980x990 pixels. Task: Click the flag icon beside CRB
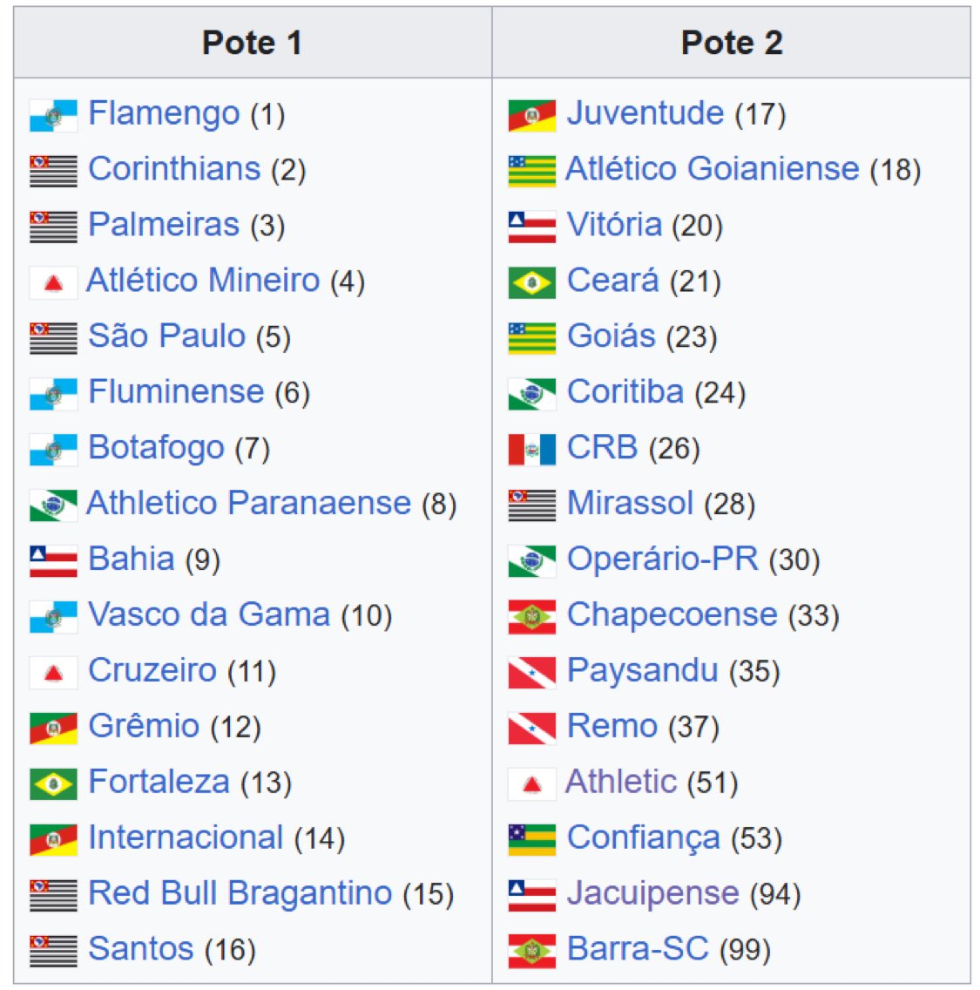pyautogui.click(x=531, y=449)
